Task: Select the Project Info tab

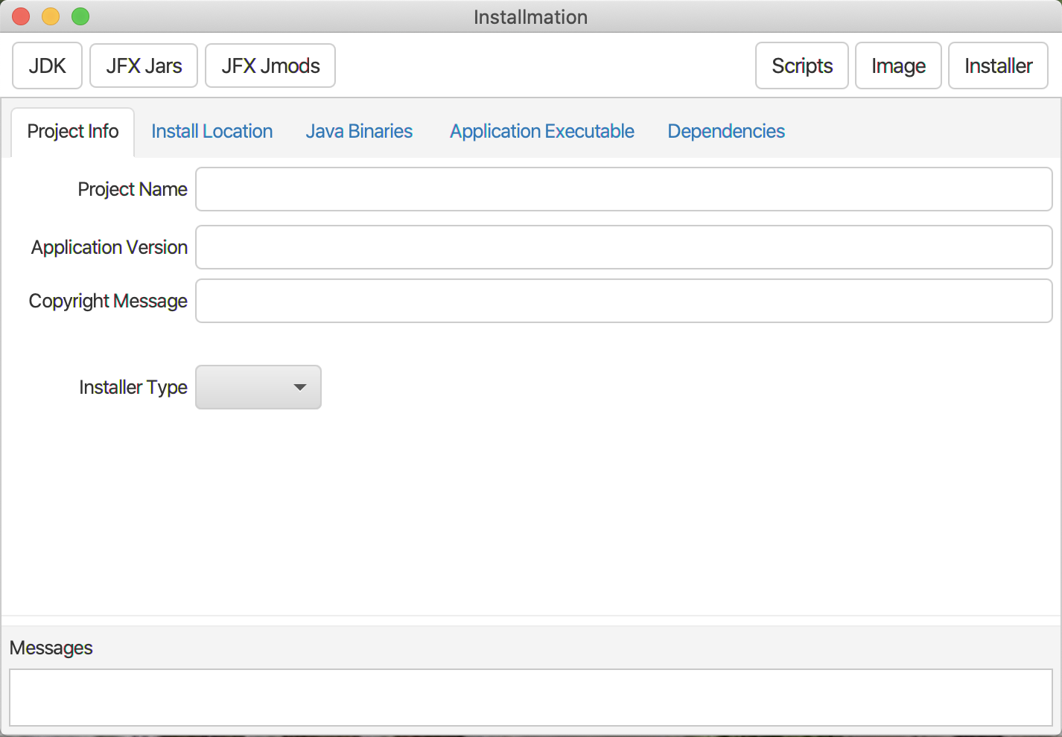Action: (72, 131)
